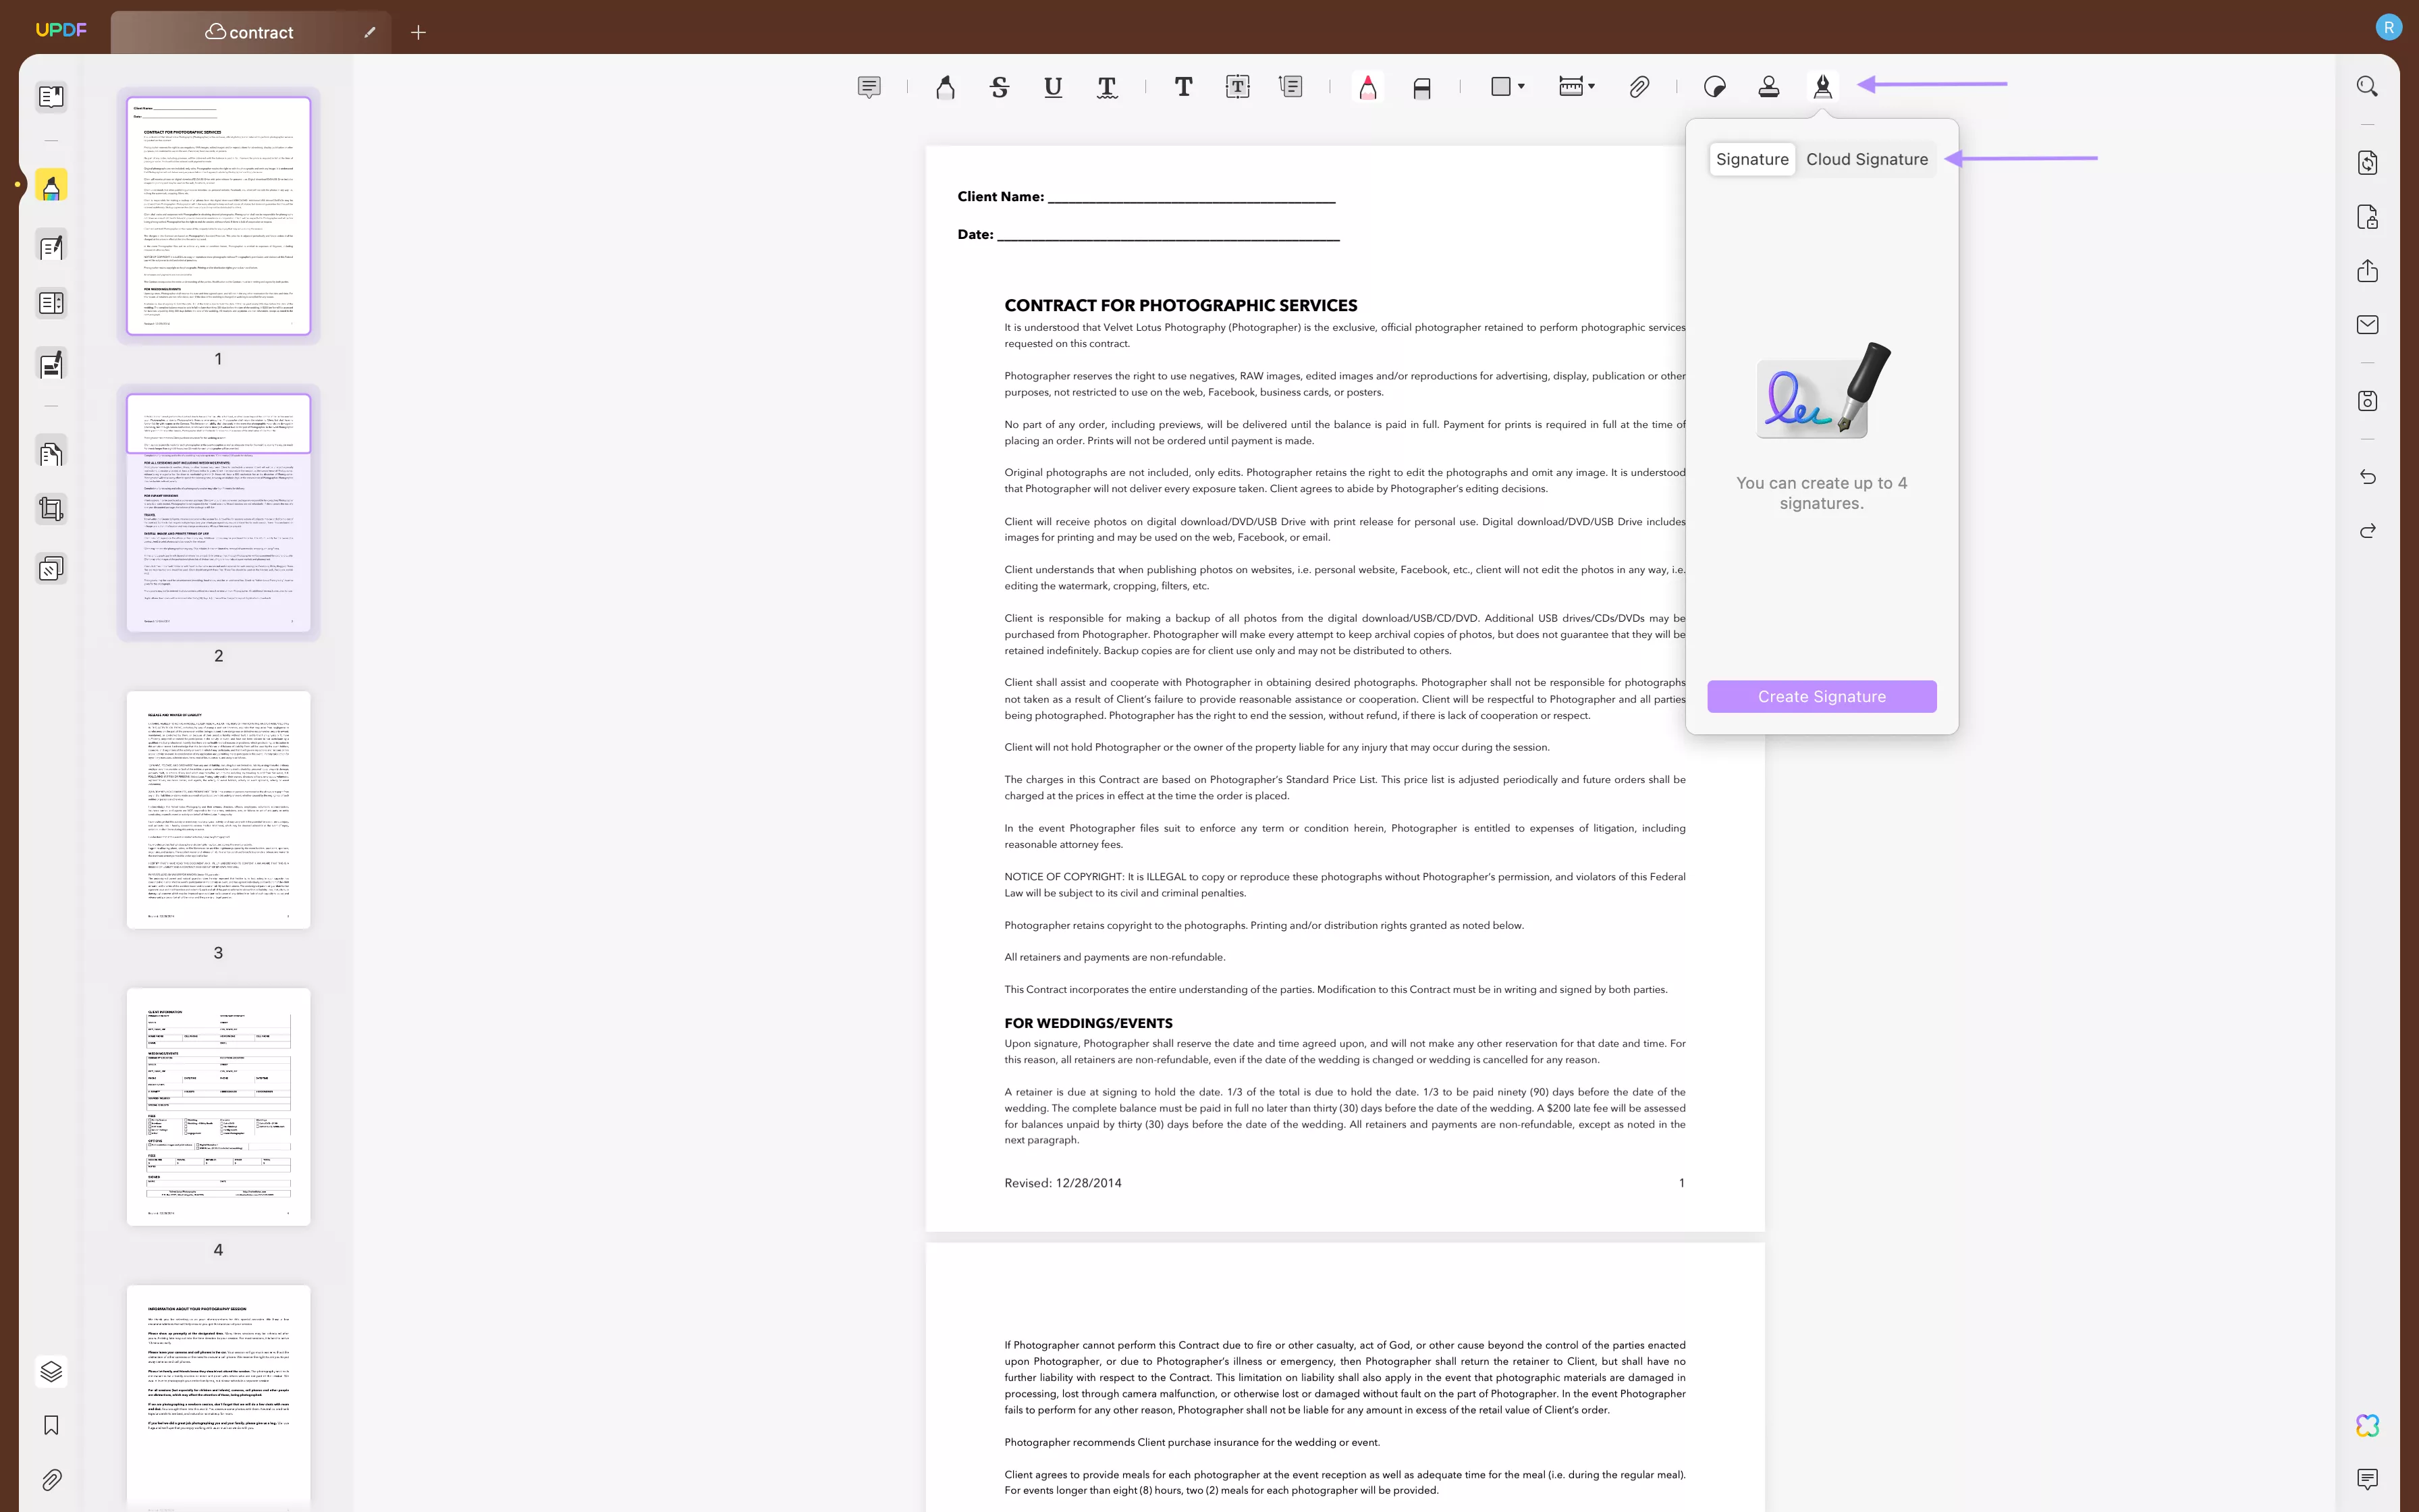
Task: Open the Shapes rectangle dropdown
Action: 1506,87
